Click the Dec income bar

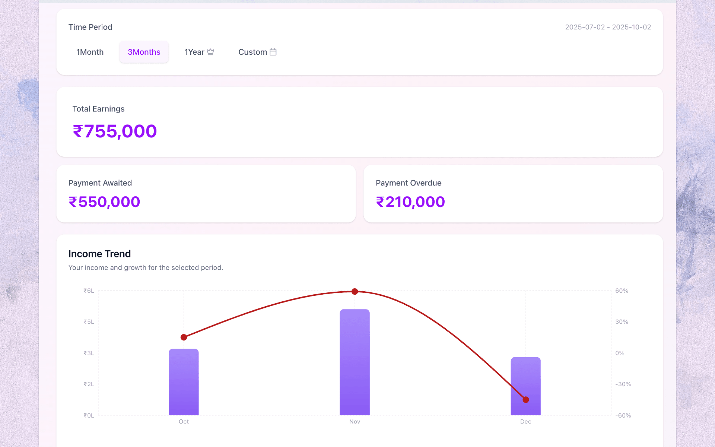(x=525, y=376)
